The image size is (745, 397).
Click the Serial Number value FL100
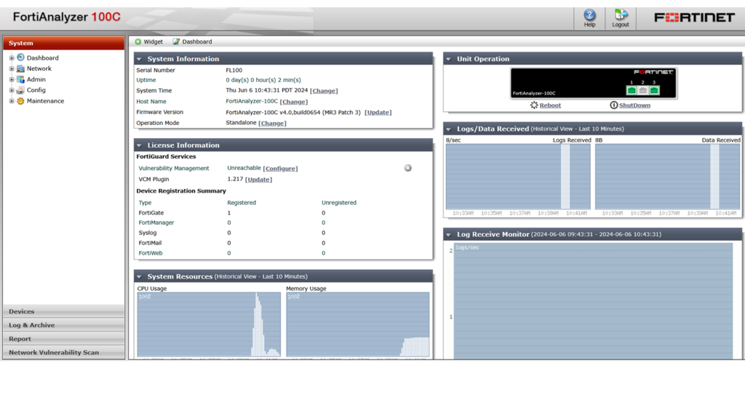tap(234, 71)
